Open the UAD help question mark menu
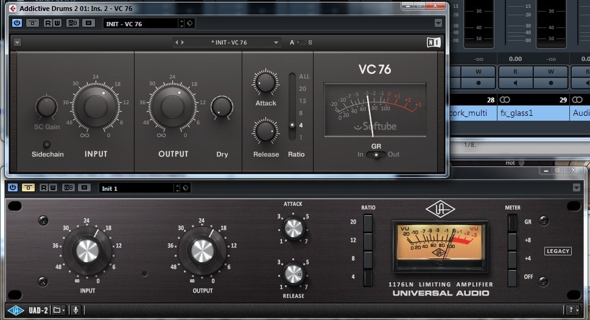This screenshot has width=590, height=320. (x=572, y=310)
